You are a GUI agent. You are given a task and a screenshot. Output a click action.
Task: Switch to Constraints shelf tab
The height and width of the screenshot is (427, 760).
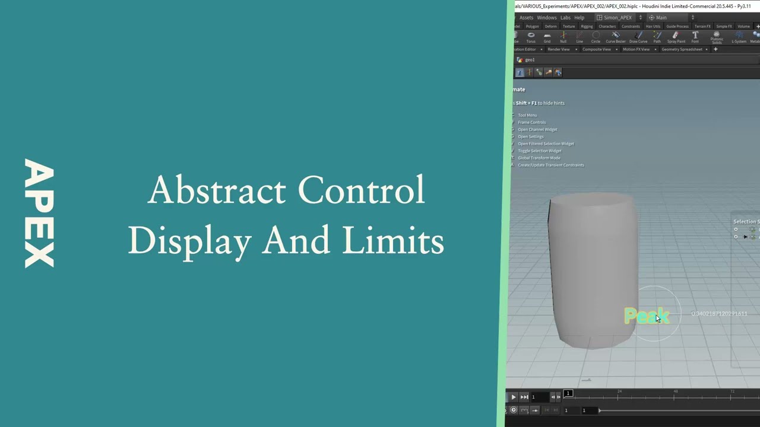(x=631, y=27)
